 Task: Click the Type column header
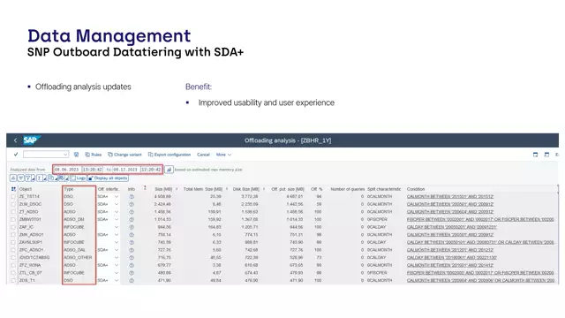pos(69,189)
